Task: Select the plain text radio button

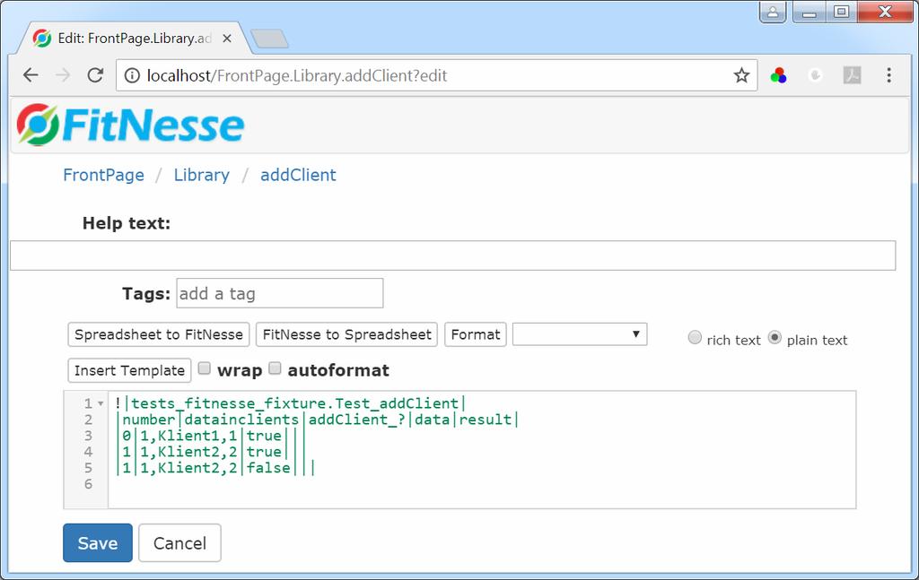Action: coord(775,337)
